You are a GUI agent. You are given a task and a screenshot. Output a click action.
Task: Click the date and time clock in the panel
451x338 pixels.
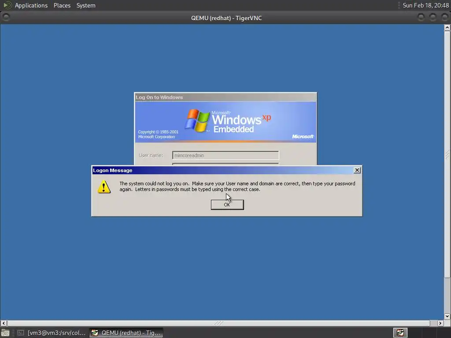pyautogui.click(x=425, y=5)
